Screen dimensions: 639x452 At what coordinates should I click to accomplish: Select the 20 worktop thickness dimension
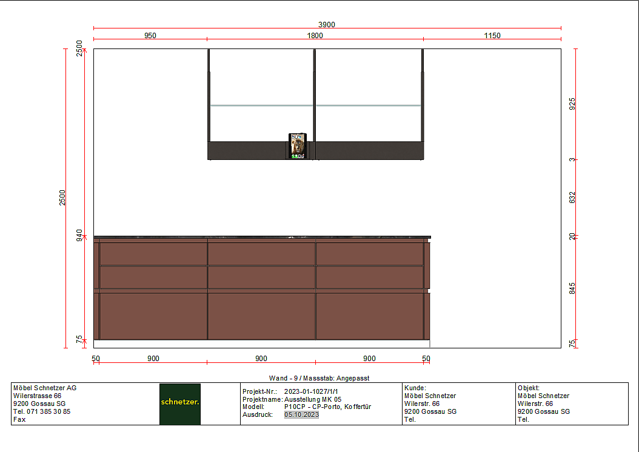coord(572,236)
